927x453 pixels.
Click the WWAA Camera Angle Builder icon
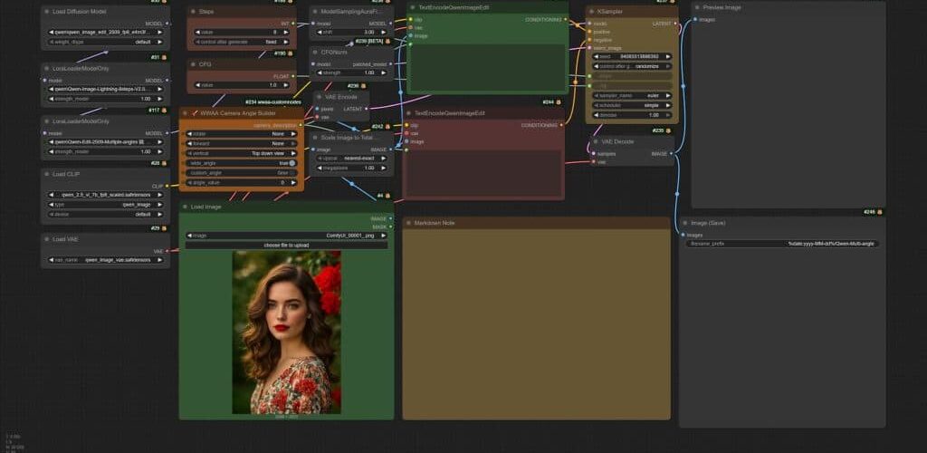(194, 113)
